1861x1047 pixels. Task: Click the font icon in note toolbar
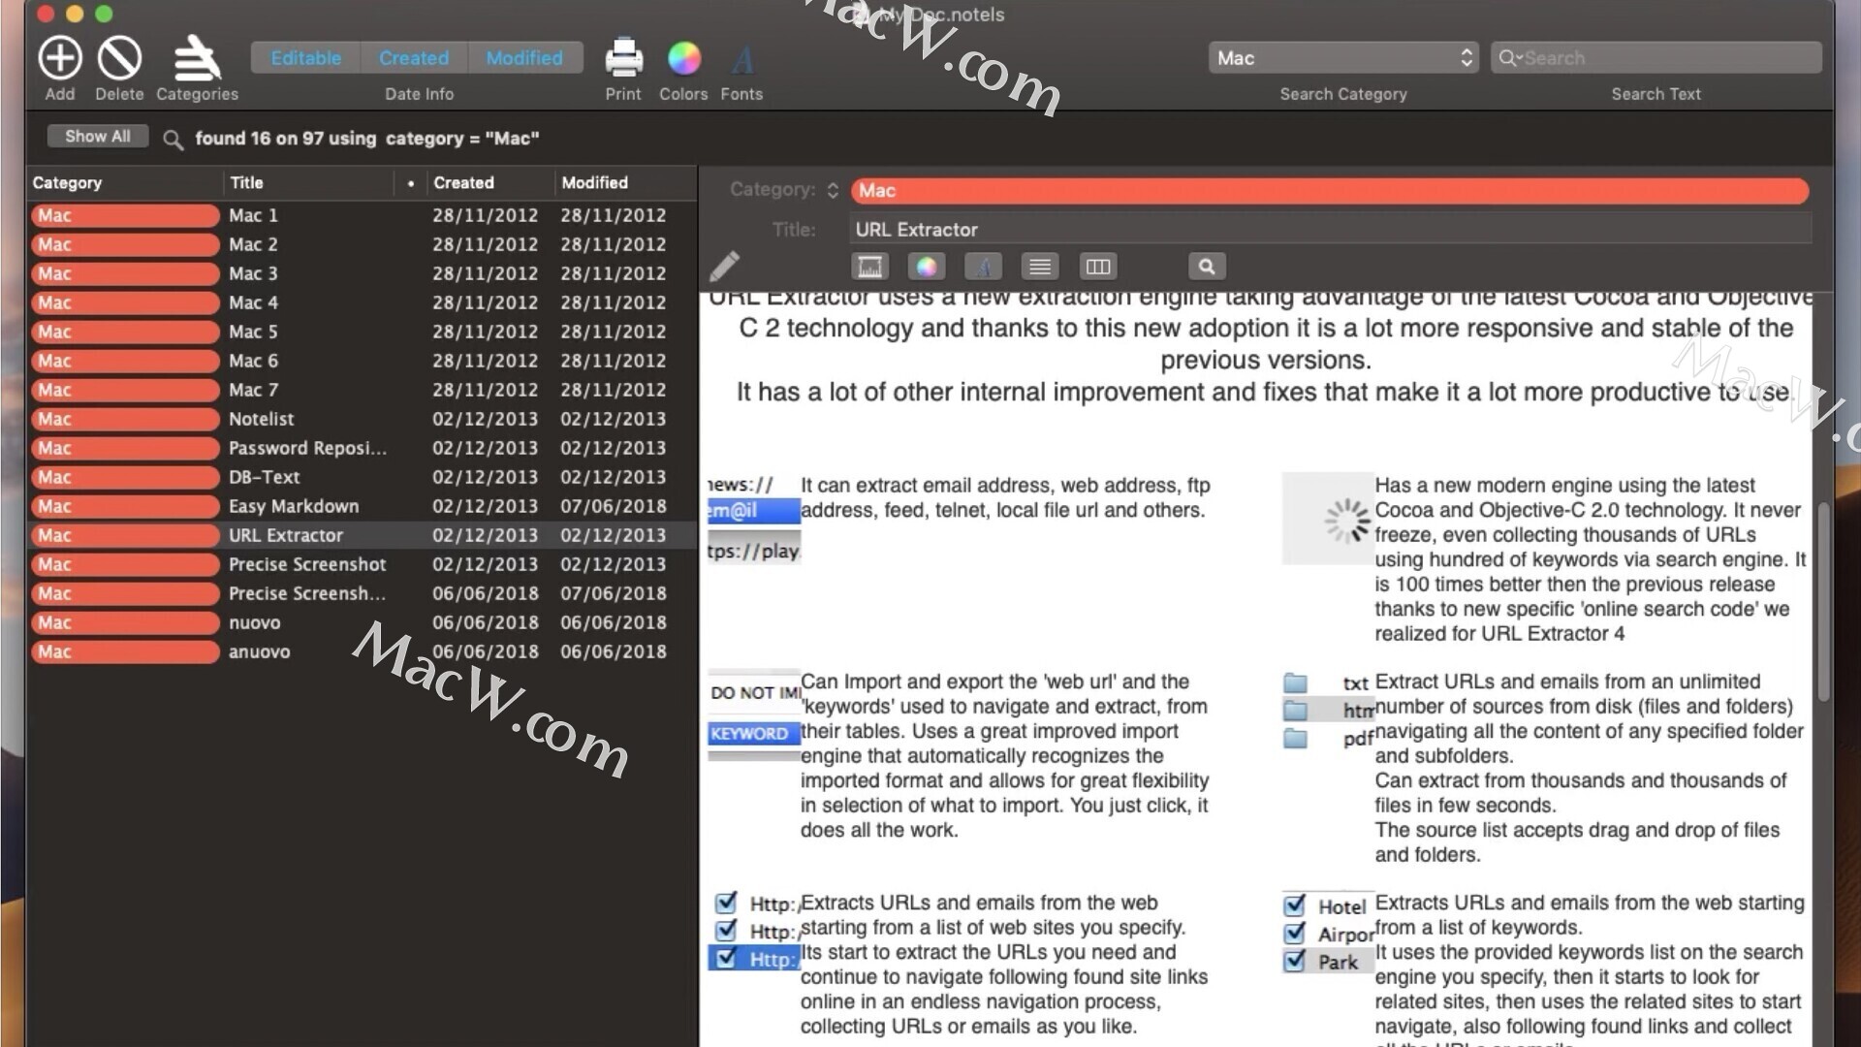pyautogui.click(x=983, y=266)
